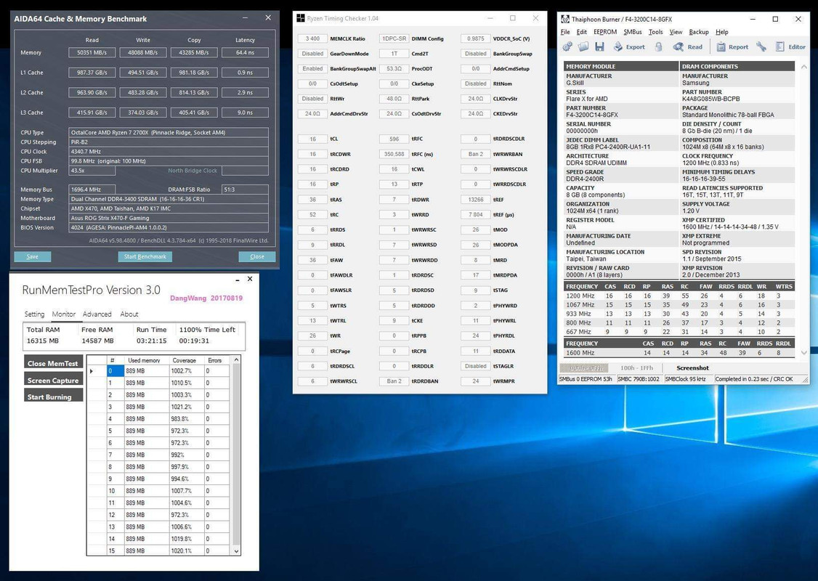The width and height of the screenshot is (818, 581).
Task: Click the Read SPD toolbar button
Action: pyautogui.click(x=687, y=47)
